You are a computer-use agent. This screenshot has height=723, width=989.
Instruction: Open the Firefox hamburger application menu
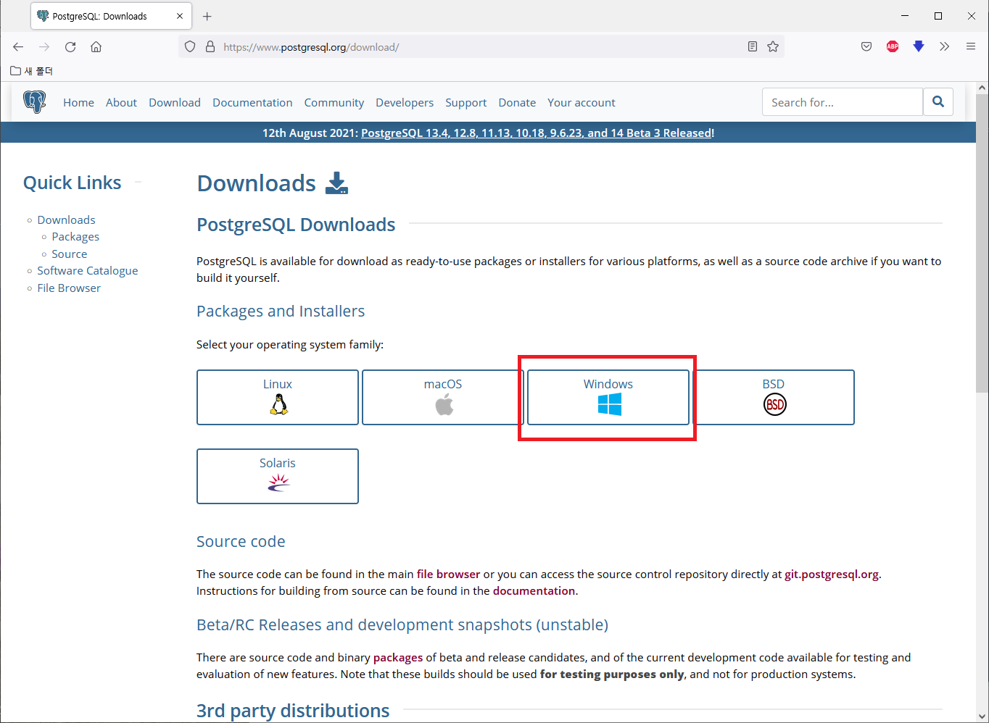click(971, 47)
